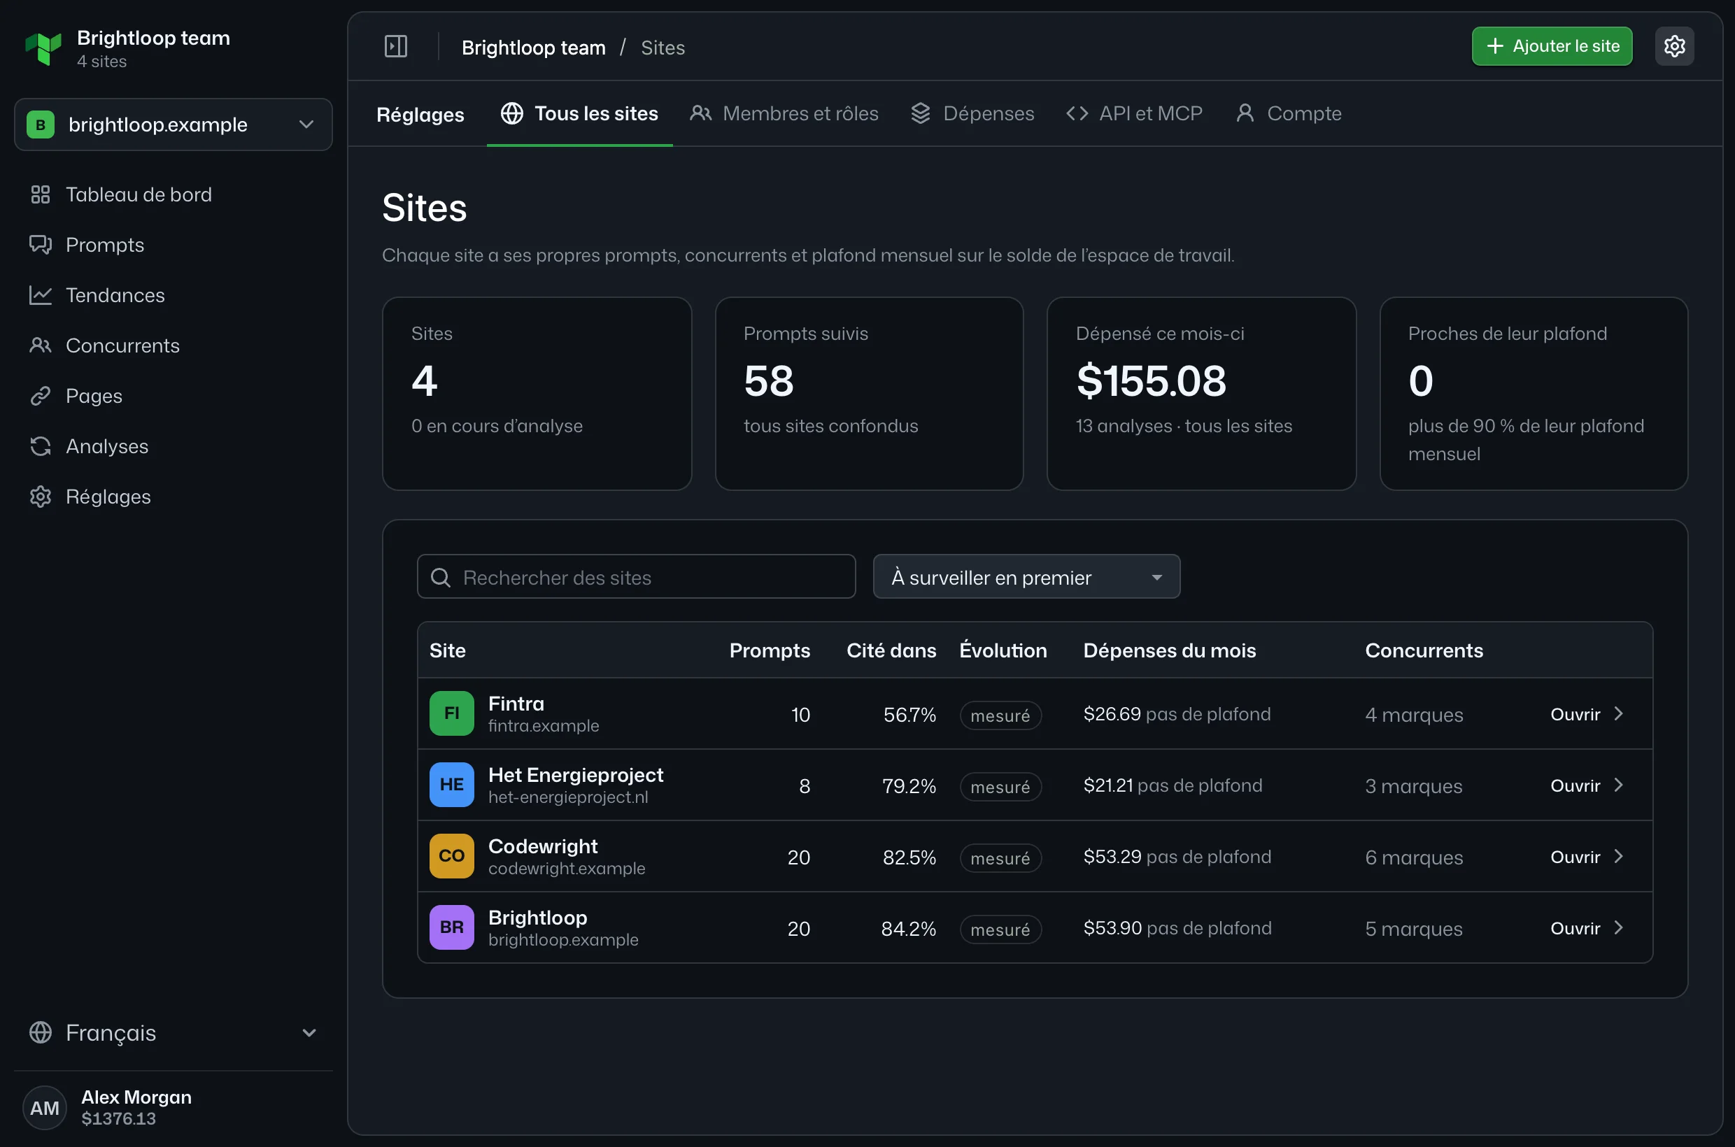Click the Dépenses du mois column header
Screen dimensions: 1735x1147
point(1169,650)
